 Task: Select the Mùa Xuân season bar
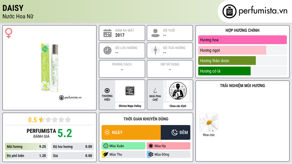[x=123, y=146]
